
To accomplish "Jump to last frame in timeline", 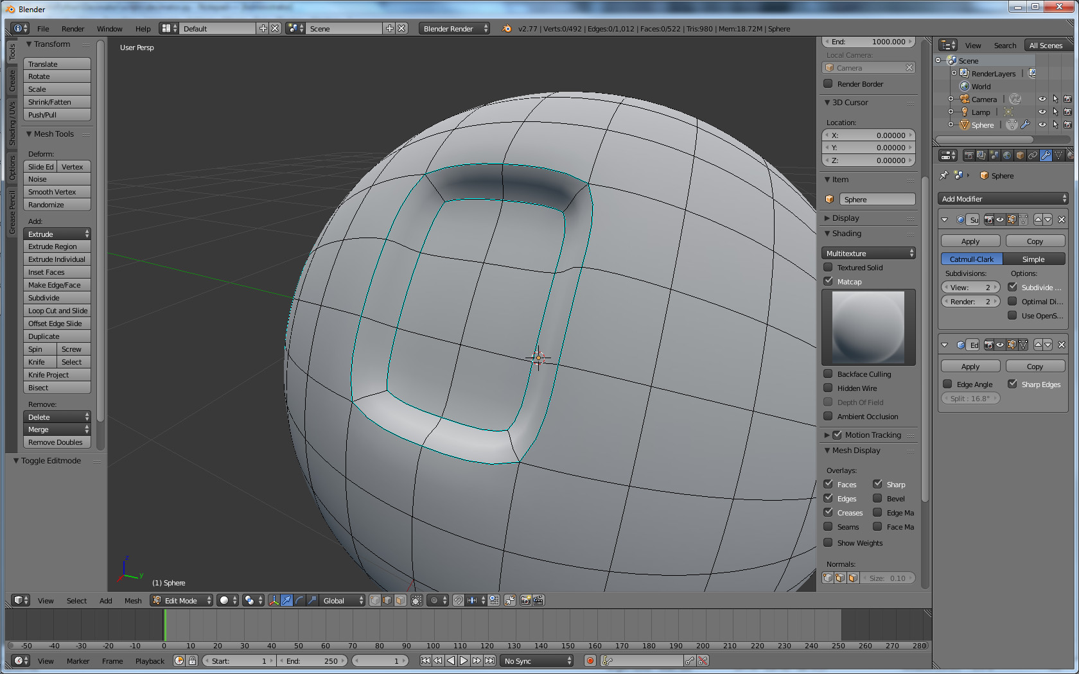I will (489, 661).
